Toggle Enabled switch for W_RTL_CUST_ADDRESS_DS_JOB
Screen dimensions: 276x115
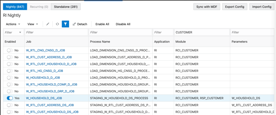tap(10, 105)
